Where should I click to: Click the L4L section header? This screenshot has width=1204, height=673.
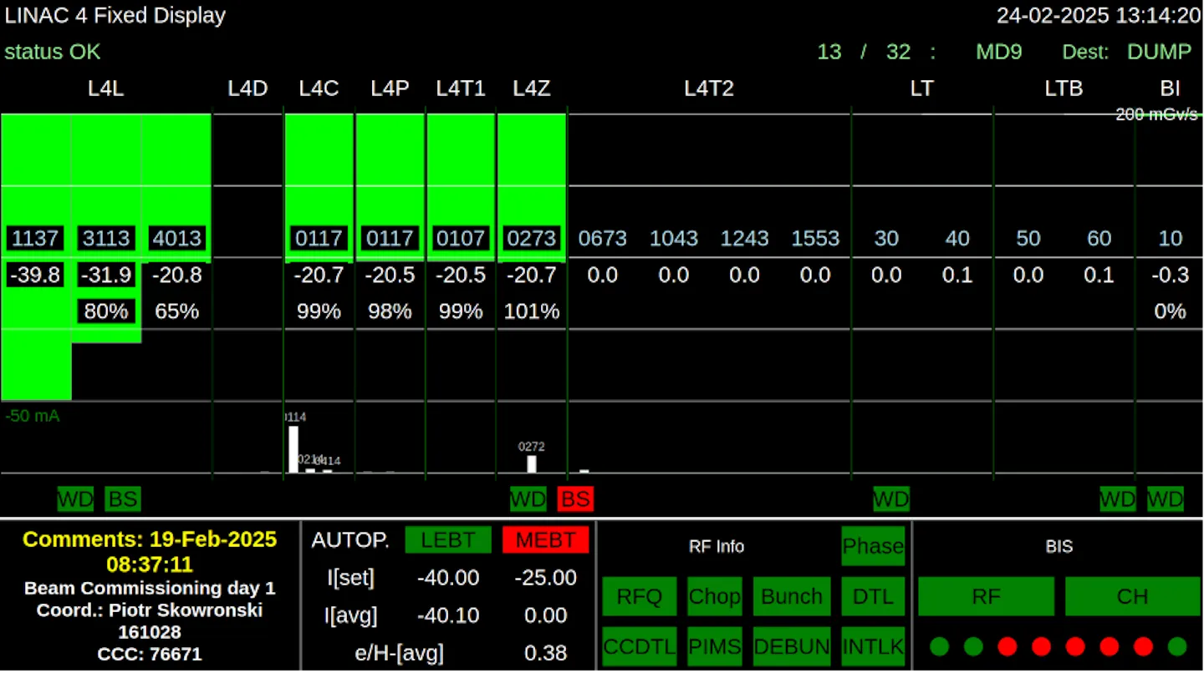point(106,89)
